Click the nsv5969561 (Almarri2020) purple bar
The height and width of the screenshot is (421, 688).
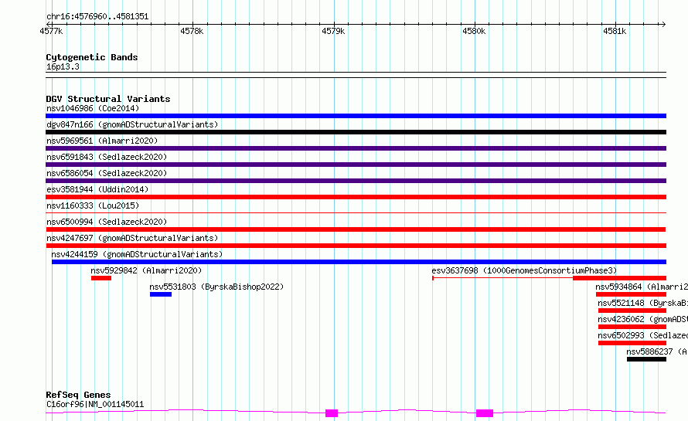pos(356,148)
